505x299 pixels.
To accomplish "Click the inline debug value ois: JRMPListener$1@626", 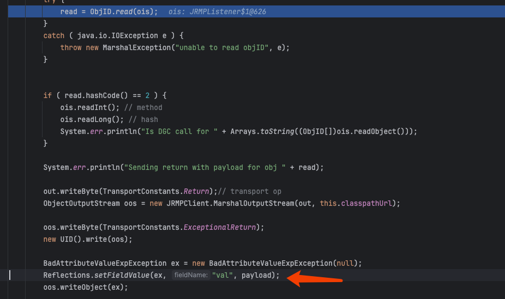I will 217,11.
